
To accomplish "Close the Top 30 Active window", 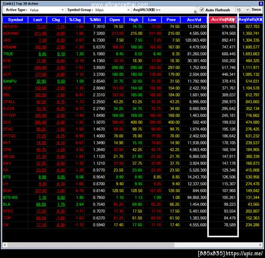I will pos(261,4).
